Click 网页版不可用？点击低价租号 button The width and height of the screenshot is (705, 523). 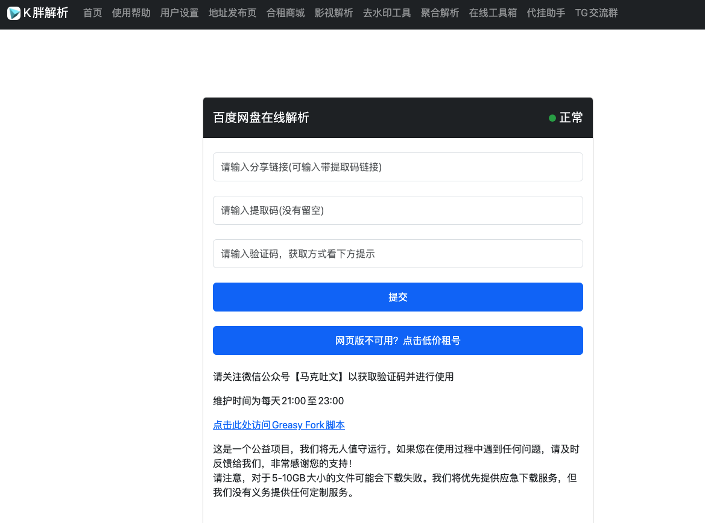click(x=398, y=340)
